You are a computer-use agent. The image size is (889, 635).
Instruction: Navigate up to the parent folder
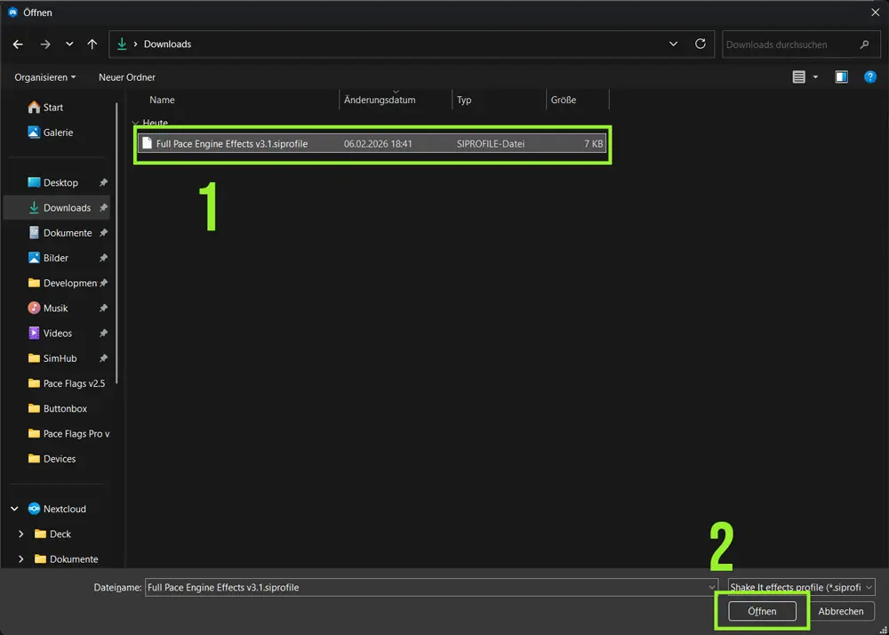tap(92, 44)
